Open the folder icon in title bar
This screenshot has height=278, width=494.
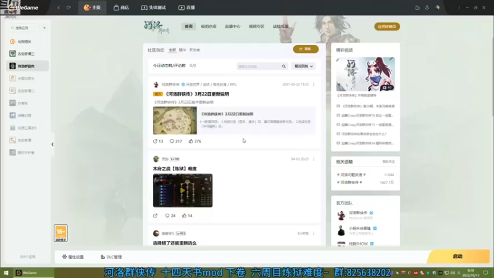pyautogui.click(x=417, y=7)
